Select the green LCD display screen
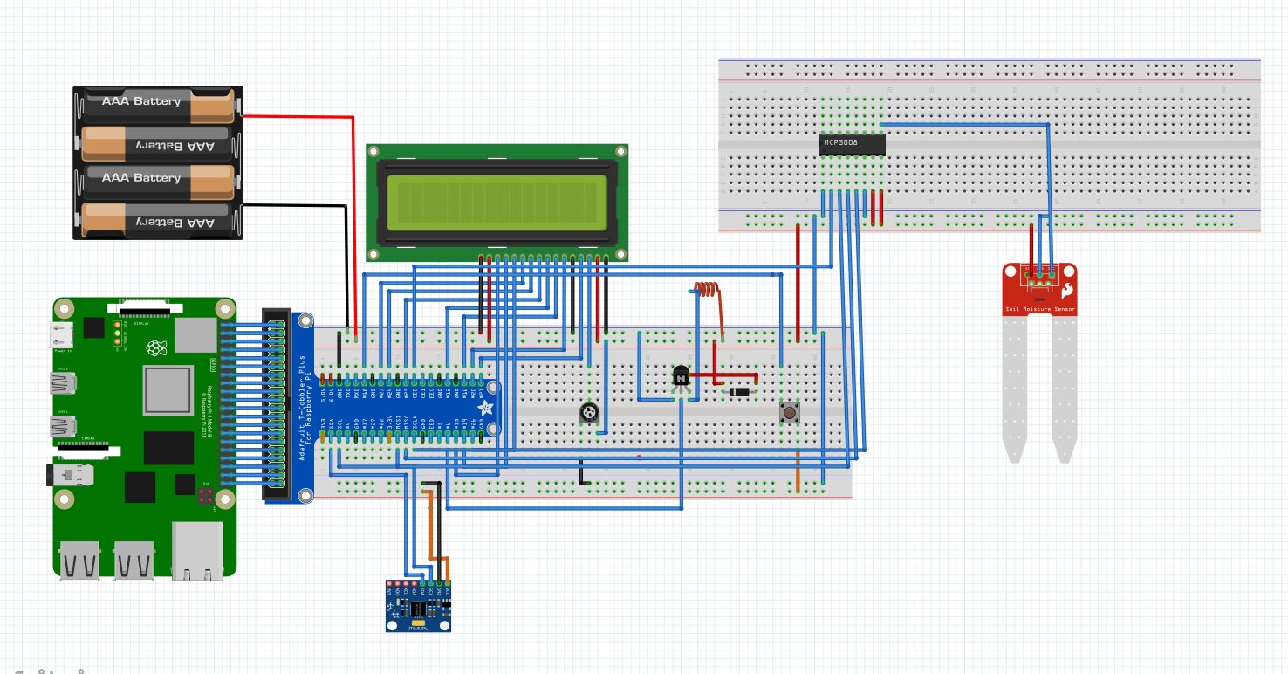Image resolution: width=1288 pixels, height=674 pixels. (x=497, y=202)
